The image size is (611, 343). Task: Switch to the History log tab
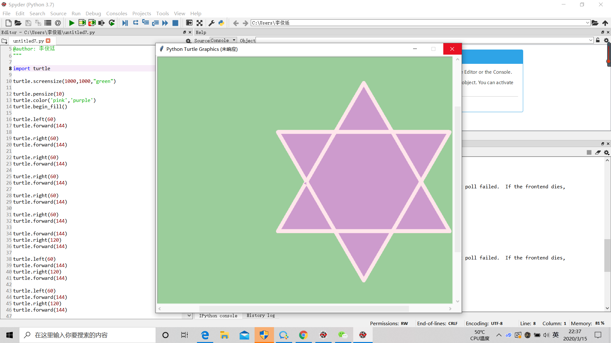click(260, 315)
